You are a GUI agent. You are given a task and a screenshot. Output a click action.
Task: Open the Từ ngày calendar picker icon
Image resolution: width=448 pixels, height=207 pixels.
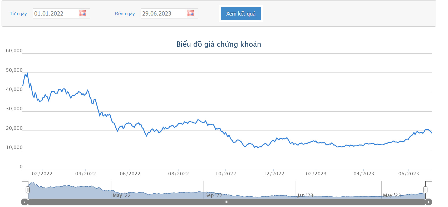coord(82,13)
